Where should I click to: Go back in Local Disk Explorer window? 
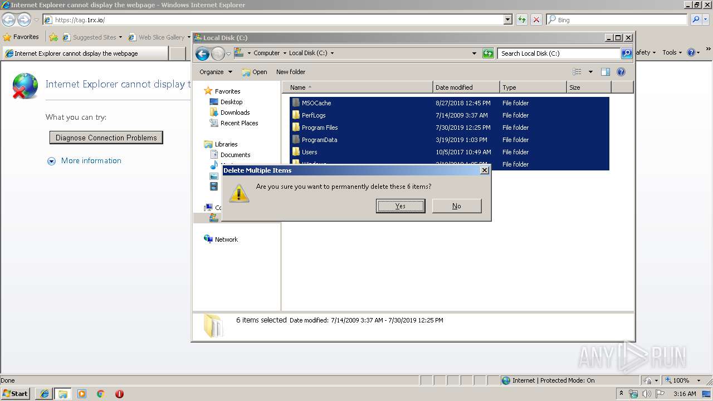coord(203,53)
